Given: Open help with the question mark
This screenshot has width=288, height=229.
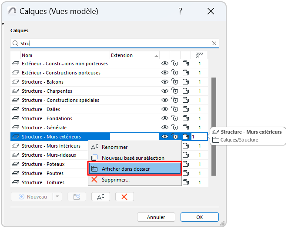Looking at the screenshot, I should coord(181,11).
